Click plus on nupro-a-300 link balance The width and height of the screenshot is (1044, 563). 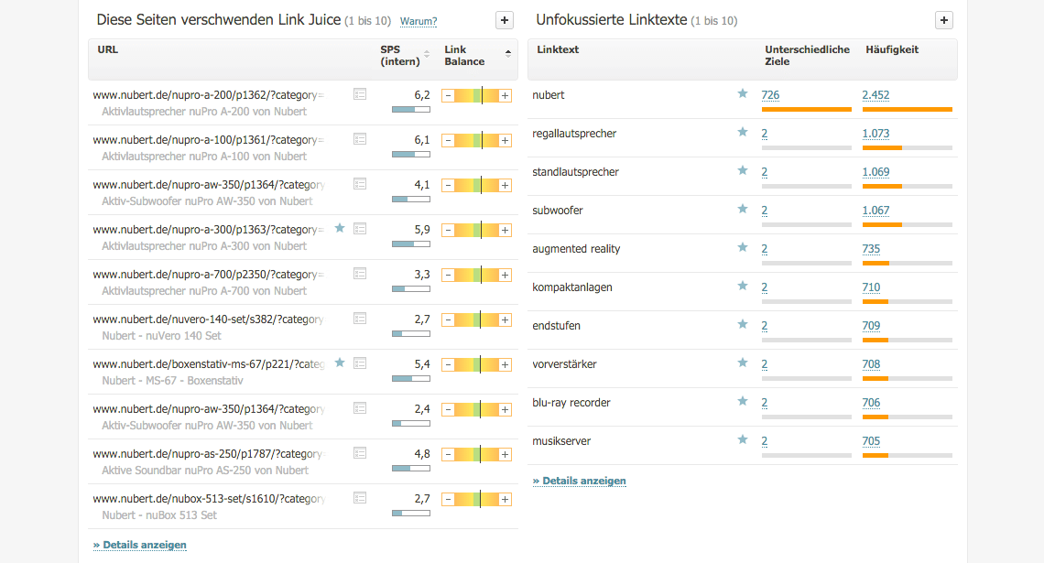tap(505, 231)
